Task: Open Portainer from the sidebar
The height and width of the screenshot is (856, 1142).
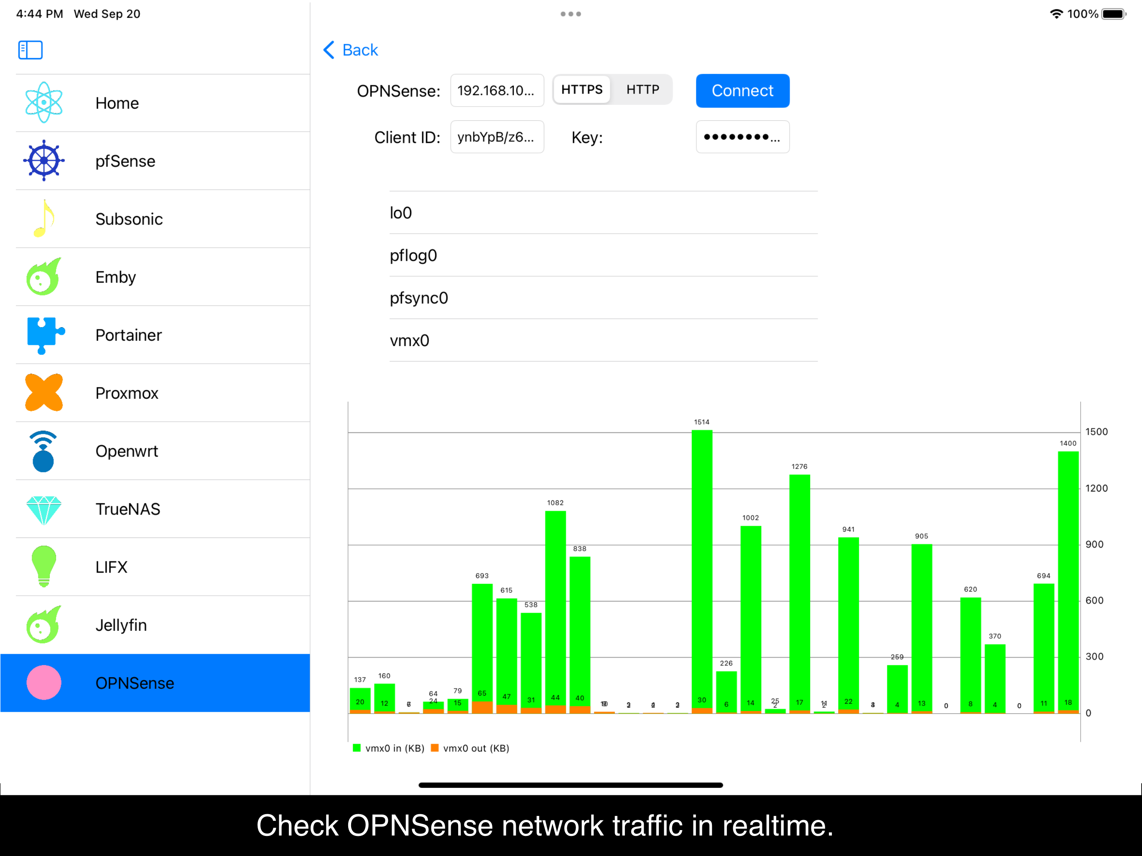Action: 163,335
